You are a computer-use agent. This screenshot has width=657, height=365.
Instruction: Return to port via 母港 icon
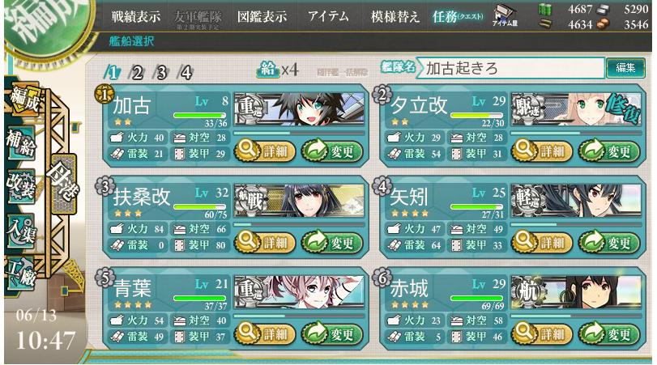pos(64,185)
